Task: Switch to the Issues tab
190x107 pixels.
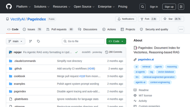Action: [x=32, y=29]
